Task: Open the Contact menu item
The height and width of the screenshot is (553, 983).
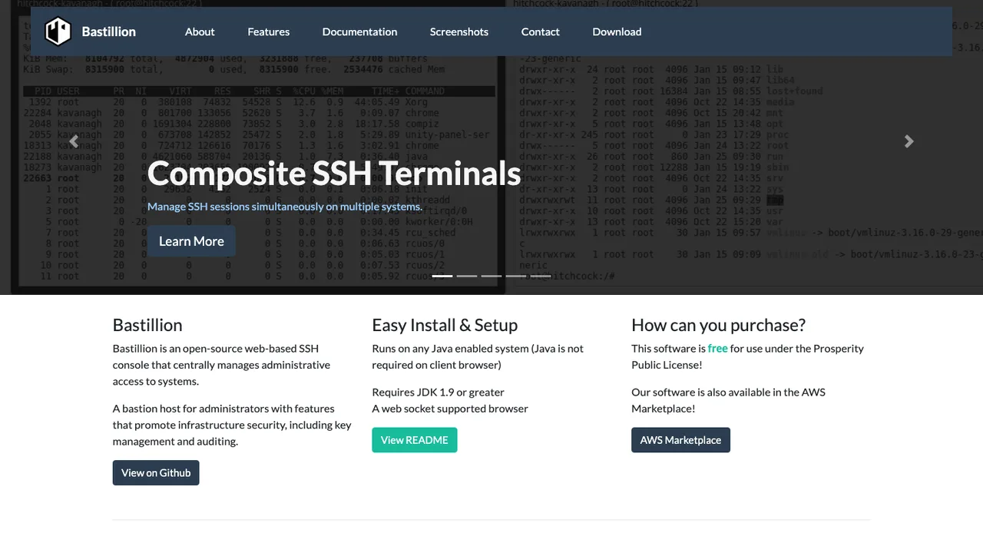Action: (541, 31)
